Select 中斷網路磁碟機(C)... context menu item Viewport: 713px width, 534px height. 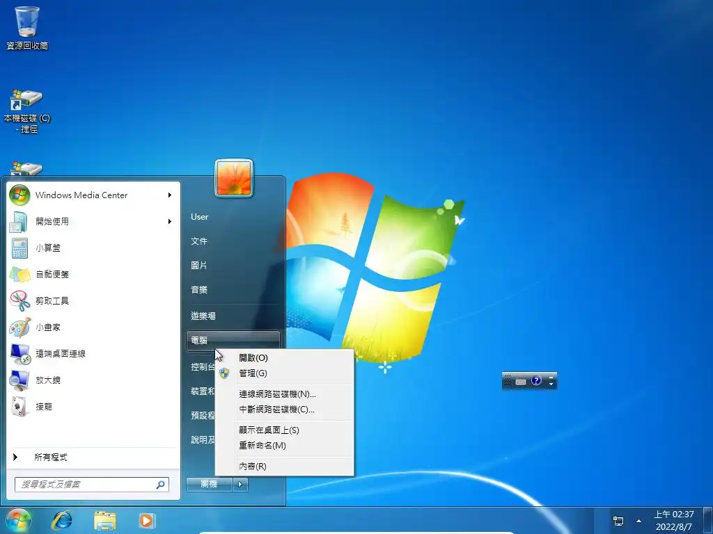[284, 410]
